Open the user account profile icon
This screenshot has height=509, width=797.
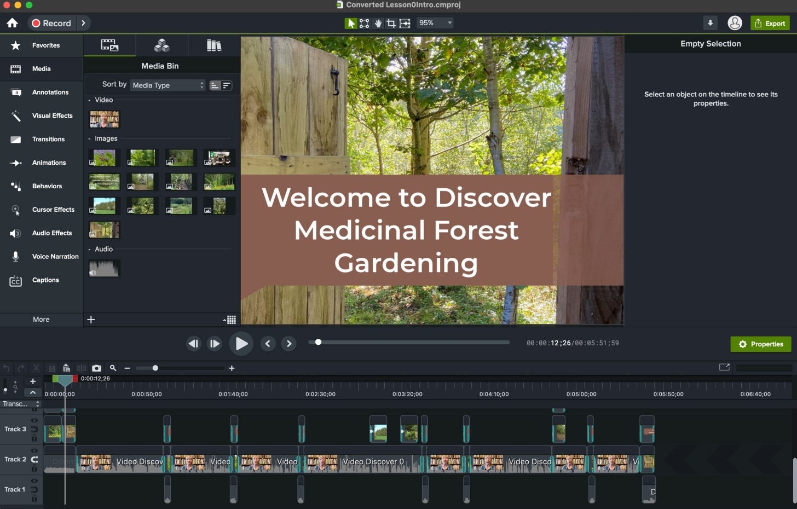(x=735, y=23)
